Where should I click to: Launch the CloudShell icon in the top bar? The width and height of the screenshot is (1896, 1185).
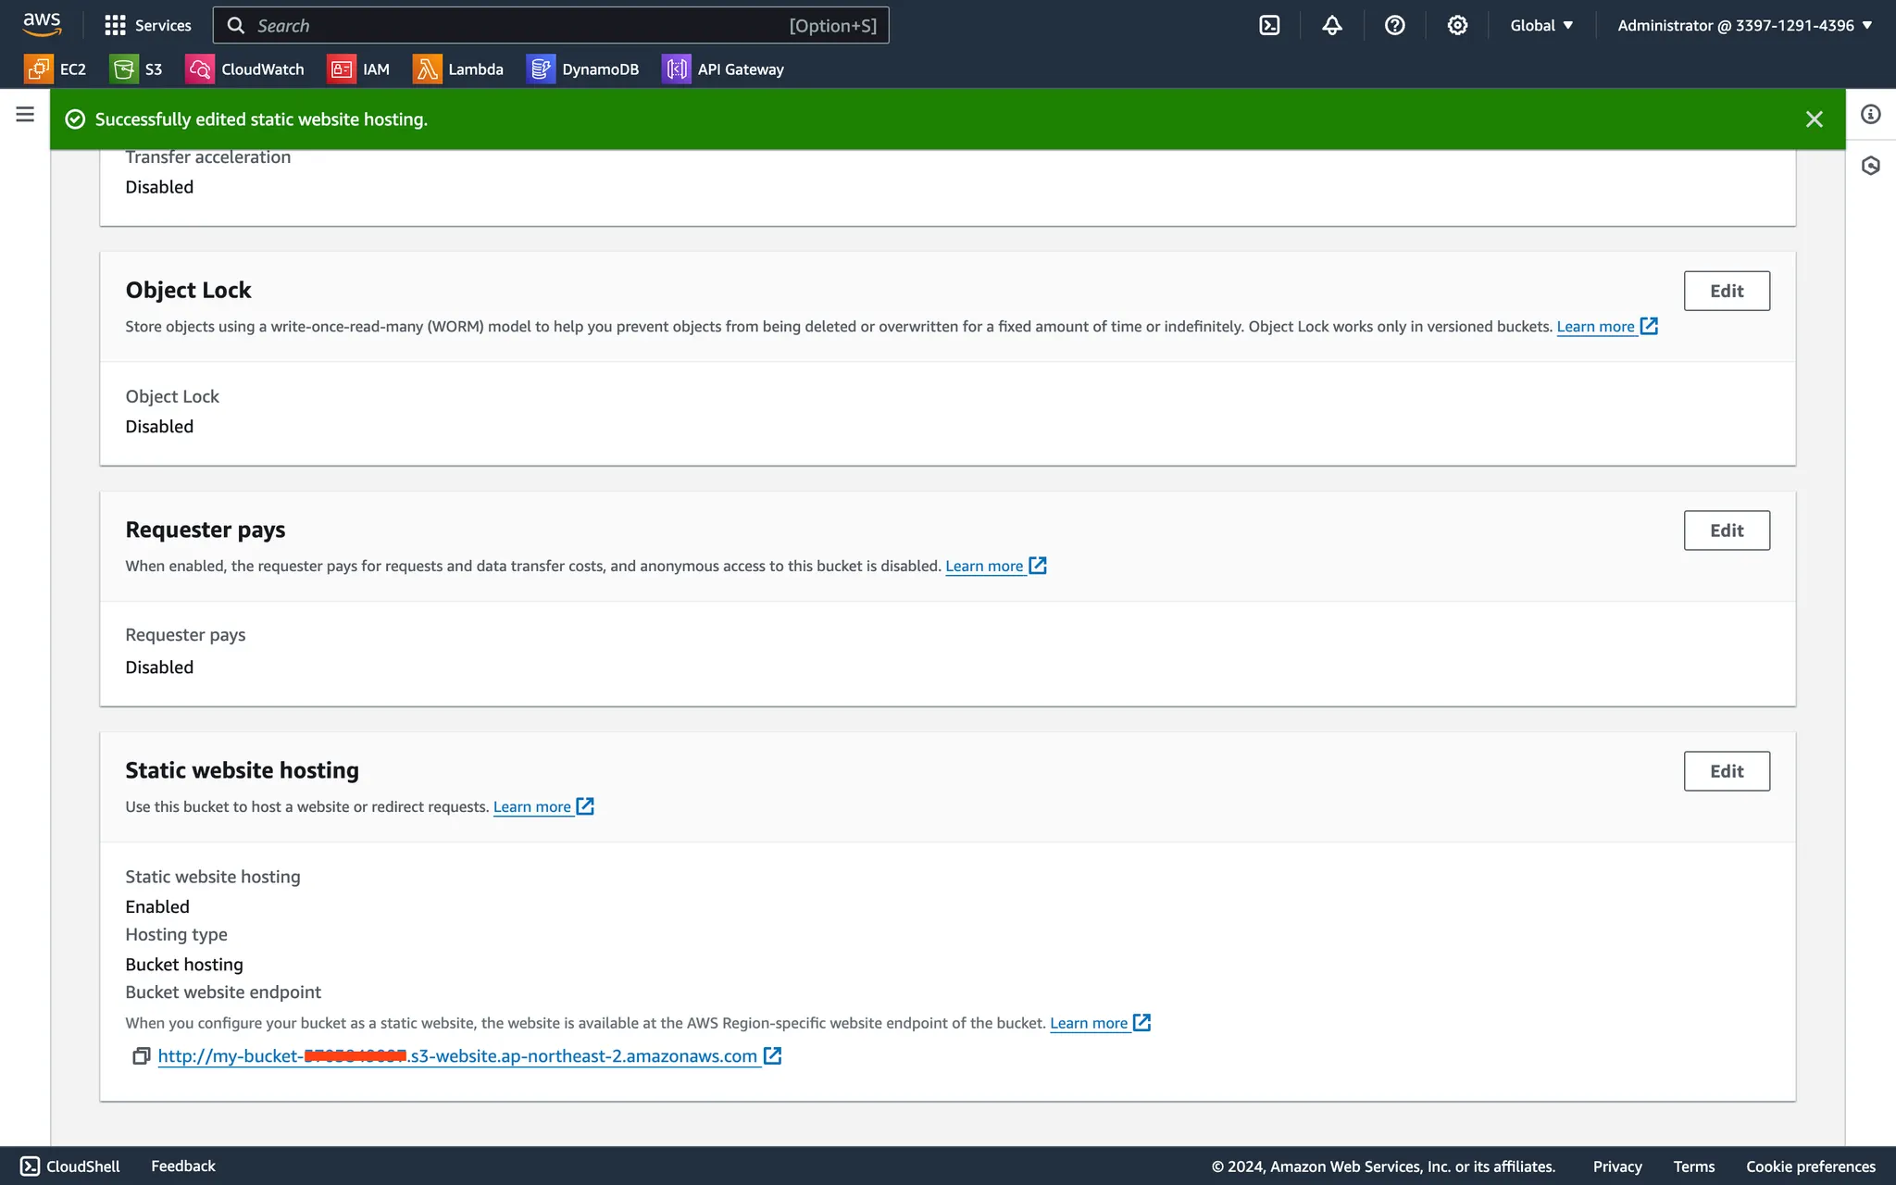[x=1269, y=26]
